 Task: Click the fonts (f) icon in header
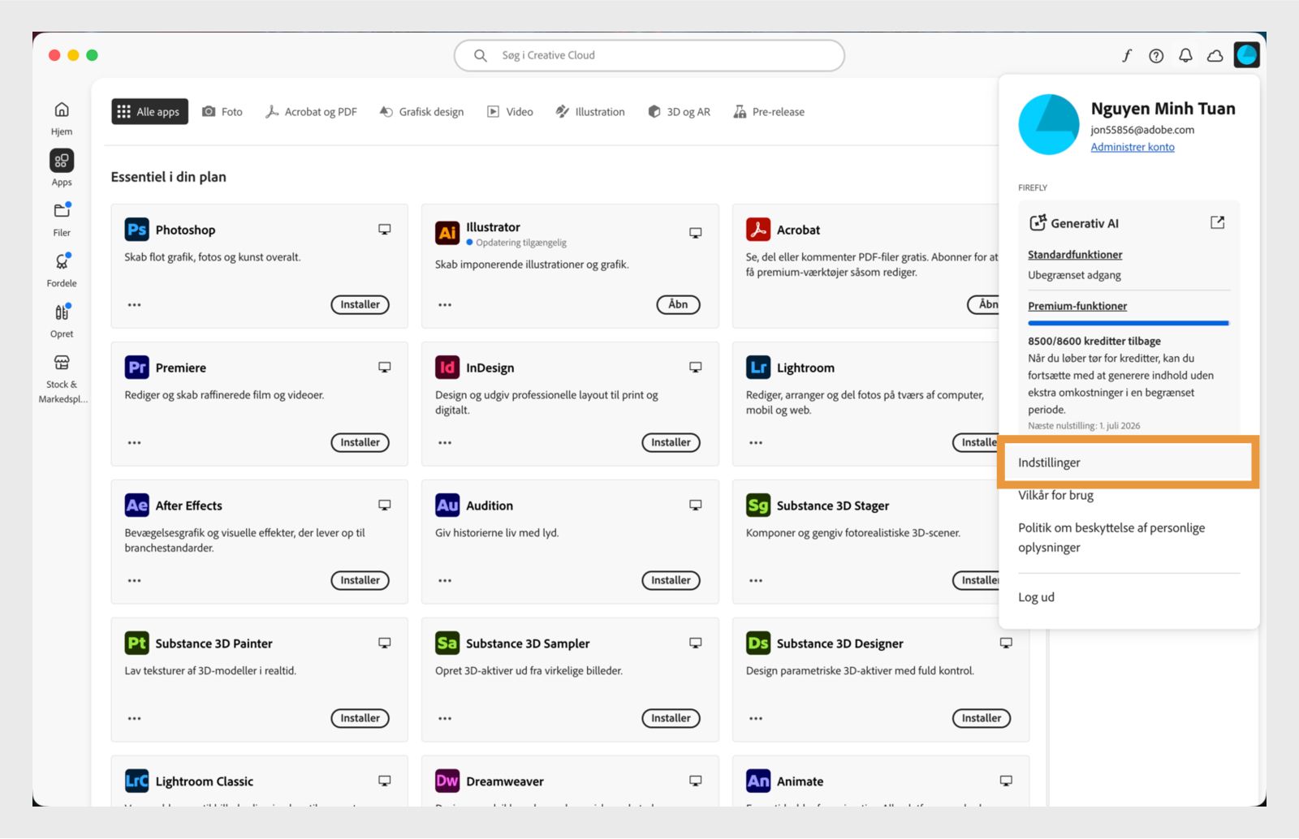1127,55
